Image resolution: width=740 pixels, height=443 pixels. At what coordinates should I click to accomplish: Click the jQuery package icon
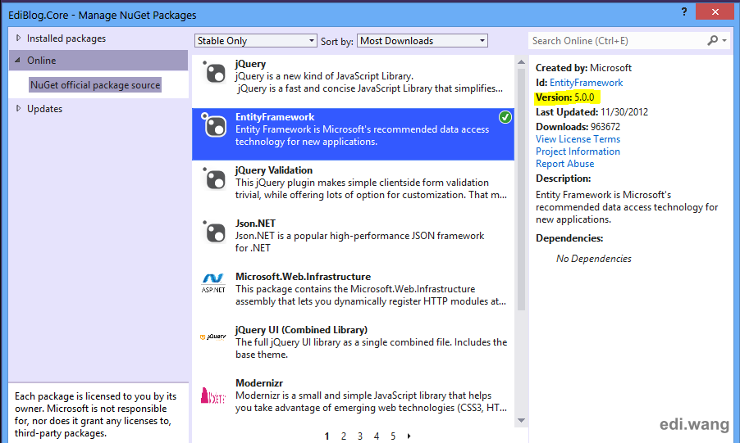pyautogui.click(x=214, y=72)
